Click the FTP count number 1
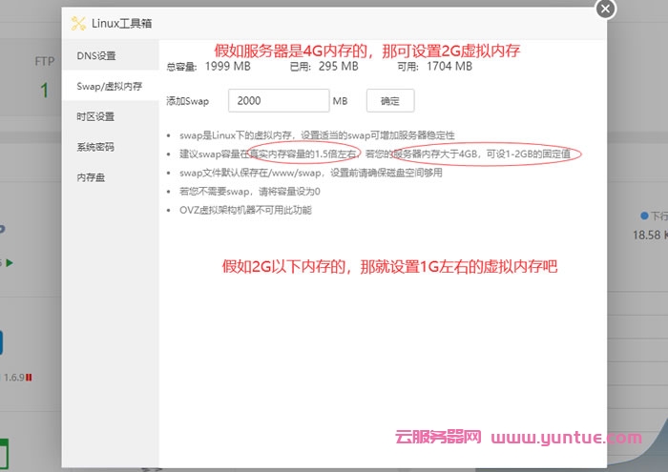Viewport: 668px width, 472px height. (44, 91)
